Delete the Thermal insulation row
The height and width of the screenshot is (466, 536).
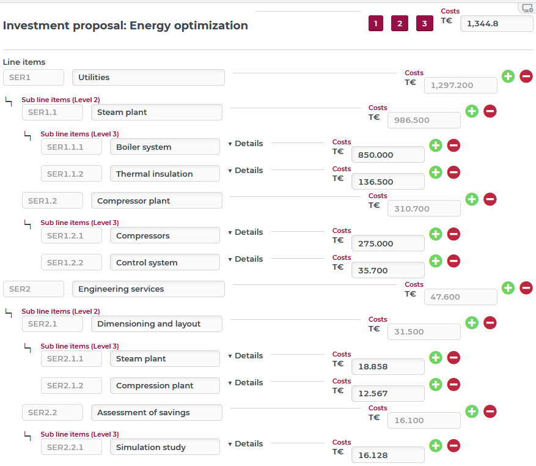[453, 172]
